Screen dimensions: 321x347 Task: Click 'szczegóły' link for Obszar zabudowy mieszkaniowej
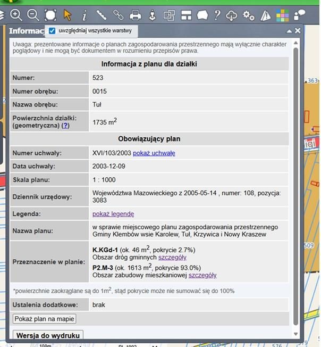click(x=202, y=275)
